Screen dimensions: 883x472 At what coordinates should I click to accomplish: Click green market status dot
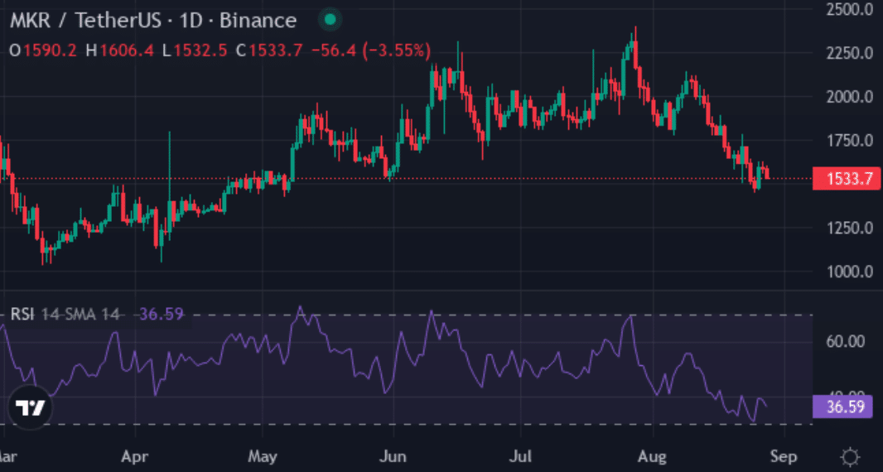point(331,20)
